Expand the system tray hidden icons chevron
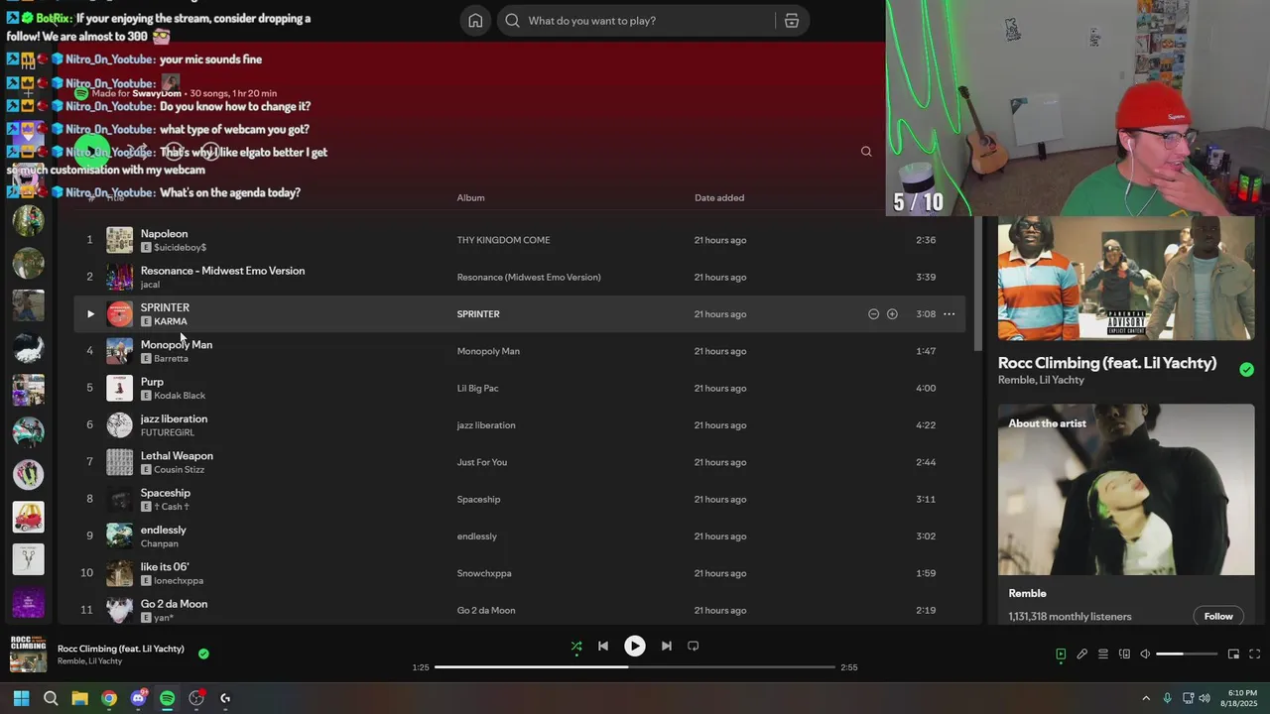This screenshot has width=1270, height=714. point(1146,698)
